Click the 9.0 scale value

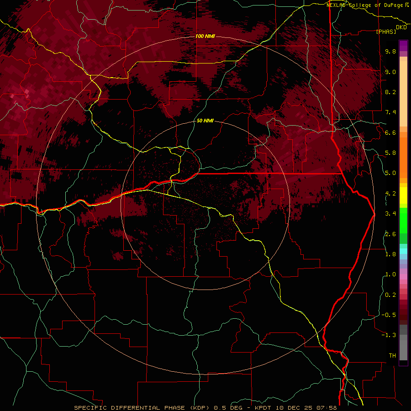pyautogui.click(x=390, y=72)
